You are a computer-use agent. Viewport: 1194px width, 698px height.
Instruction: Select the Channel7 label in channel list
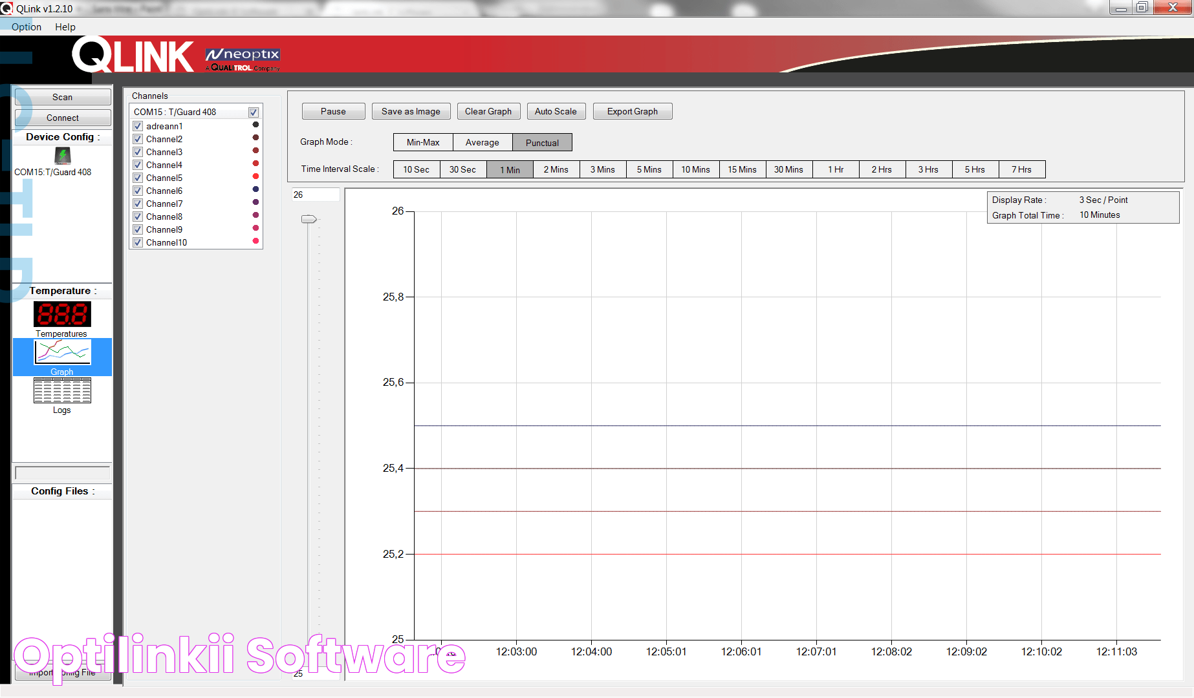(x=164, y=204)
